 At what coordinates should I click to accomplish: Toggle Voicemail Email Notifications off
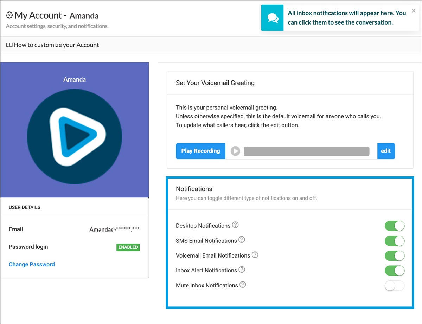pos(395,256)
